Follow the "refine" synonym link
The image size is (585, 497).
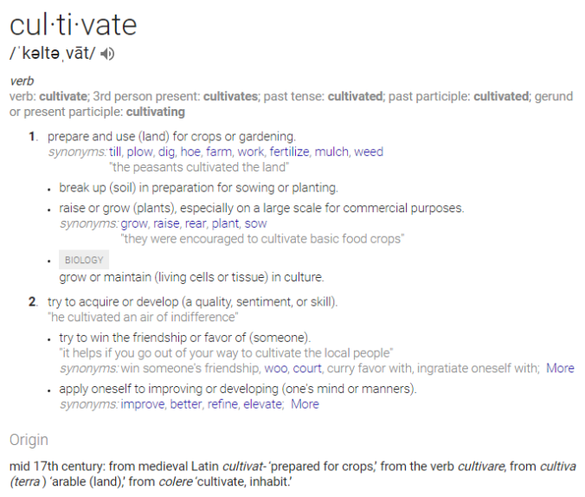point(223,403)
